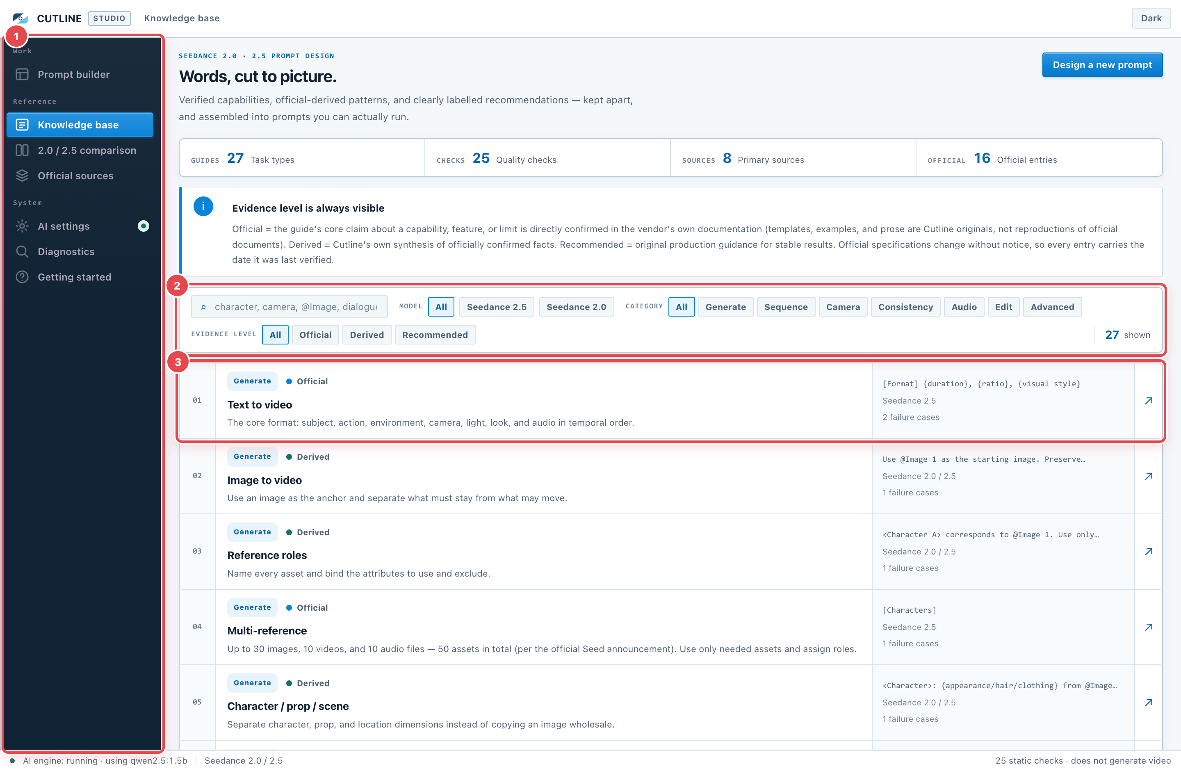The image size is (1181, 771).
Task: Open Text to video guide arrow icon
Action: coord(1148,401)
